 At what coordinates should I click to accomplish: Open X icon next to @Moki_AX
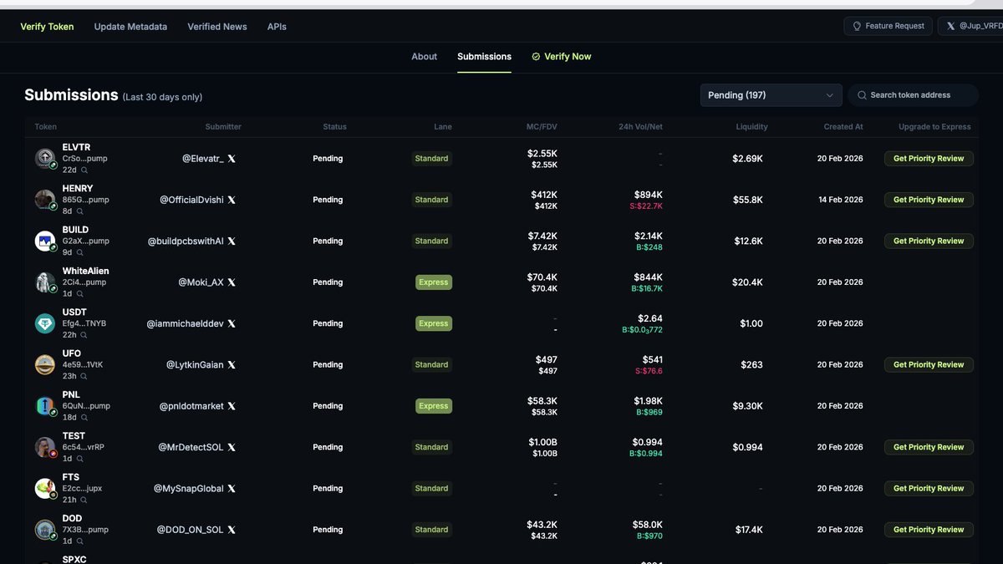coord(232,282)
